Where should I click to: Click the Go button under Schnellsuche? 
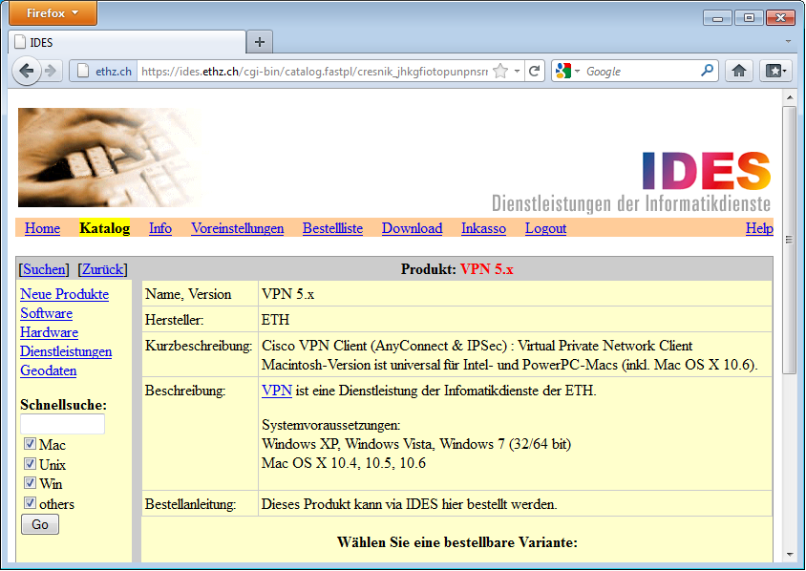coord(40,524)
